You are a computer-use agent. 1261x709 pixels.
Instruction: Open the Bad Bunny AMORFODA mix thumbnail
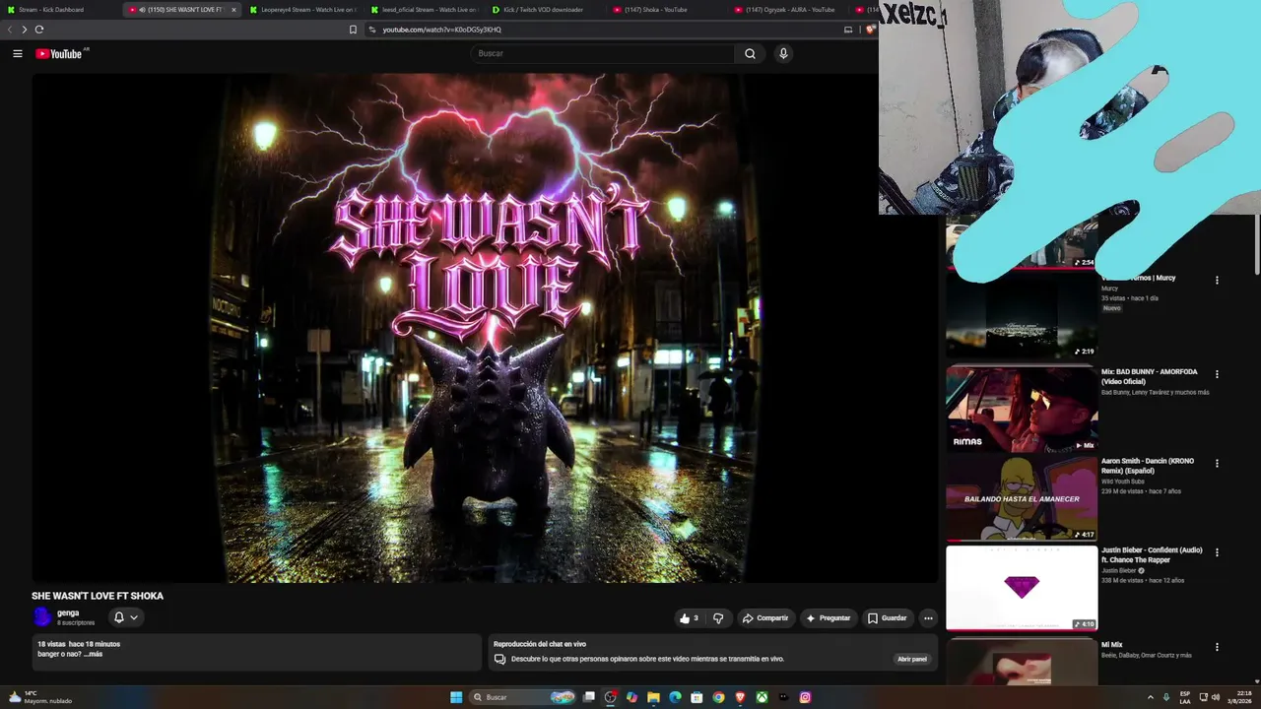click(1022, 409)
